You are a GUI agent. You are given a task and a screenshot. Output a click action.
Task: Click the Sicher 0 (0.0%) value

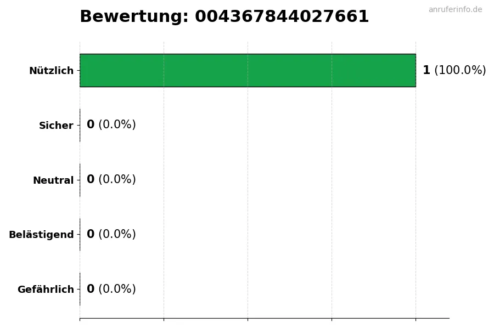(111, 125)
